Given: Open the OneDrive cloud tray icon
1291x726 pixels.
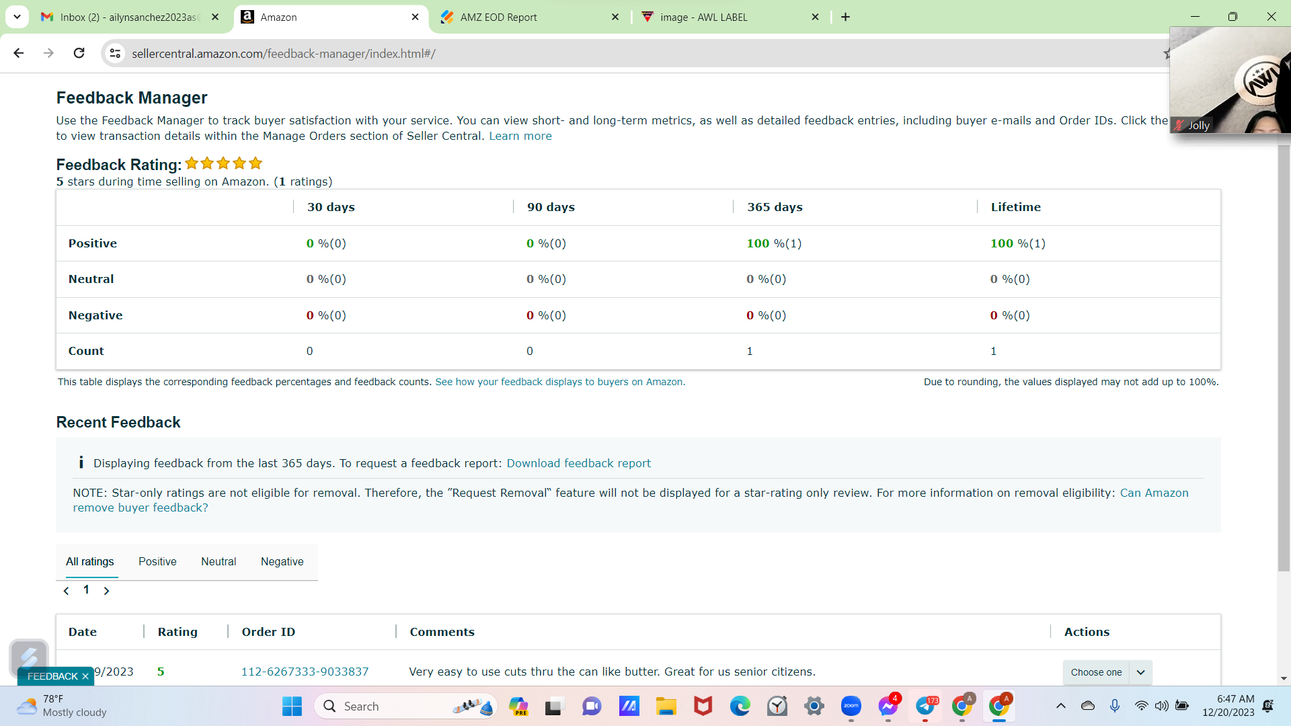Looking at the screenshot, I should (1087, 706).
